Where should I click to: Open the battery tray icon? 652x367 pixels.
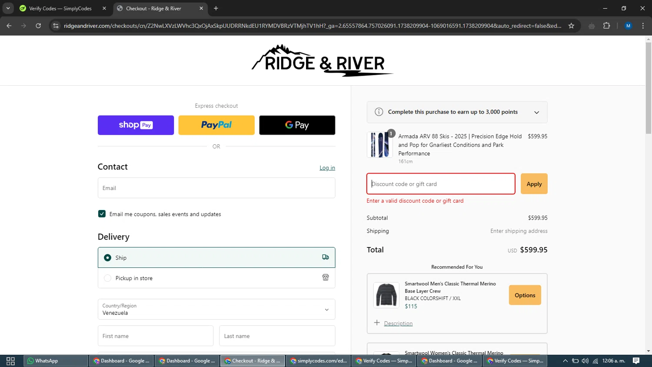575,361
